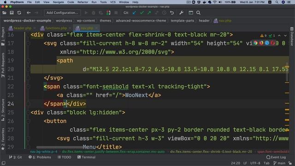The height and width of the screenshot is (166, 295).
Task: Open the Add Configuration dropdown
Action: [x=62, y=13]
